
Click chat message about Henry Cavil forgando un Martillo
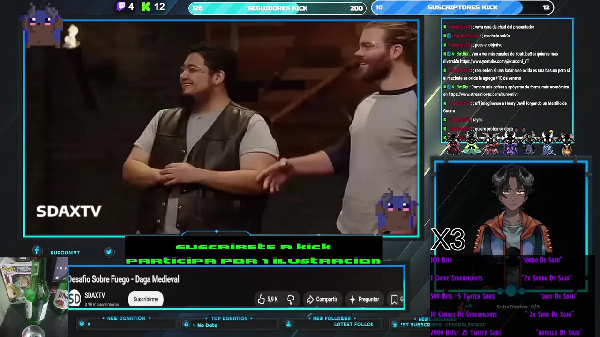(x=505, y=107)
